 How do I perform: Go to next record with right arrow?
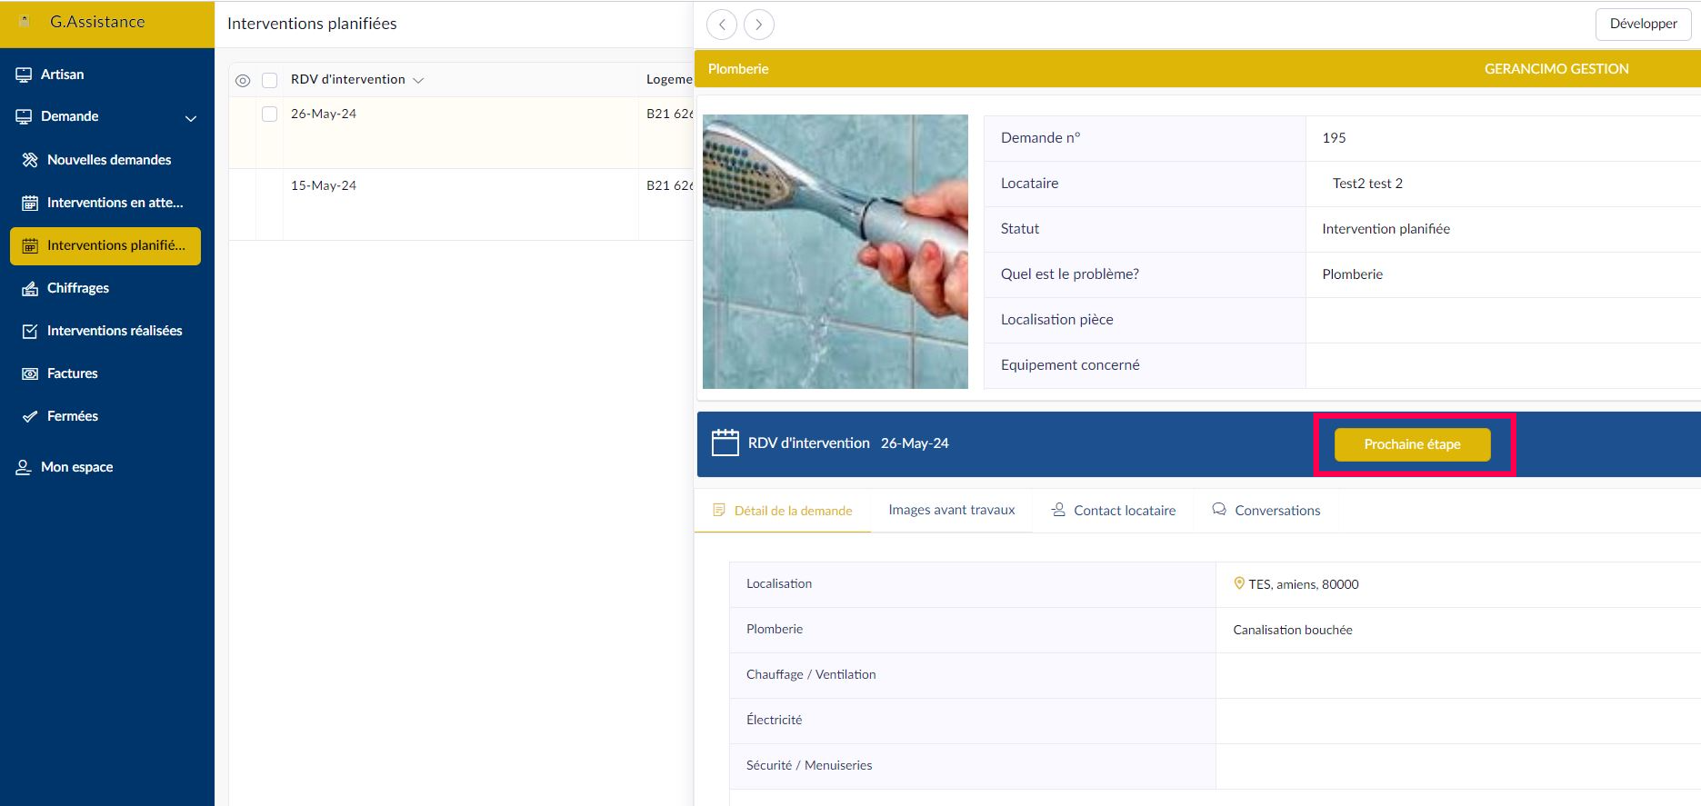(759, 25)
